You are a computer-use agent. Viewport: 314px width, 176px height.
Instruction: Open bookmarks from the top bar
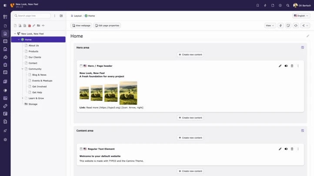pyautogui.click(x=258, y=5)
